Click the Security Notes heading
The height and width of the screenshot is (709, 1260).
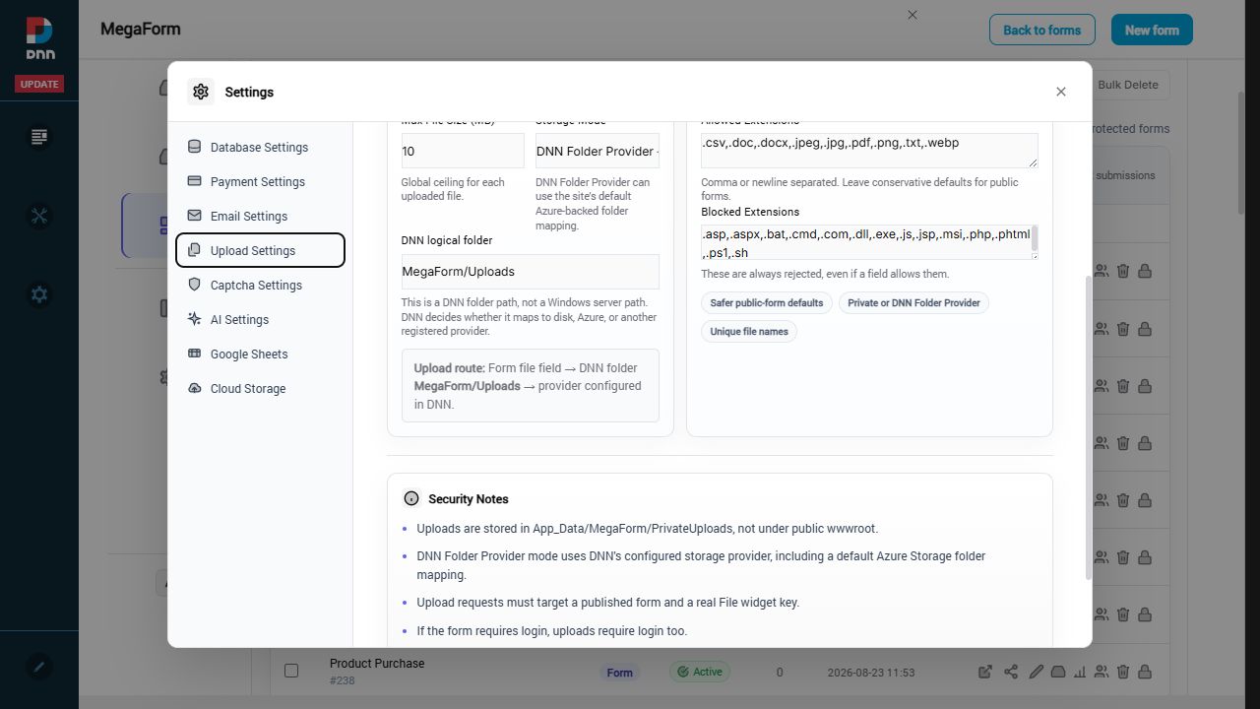point(469,499)
